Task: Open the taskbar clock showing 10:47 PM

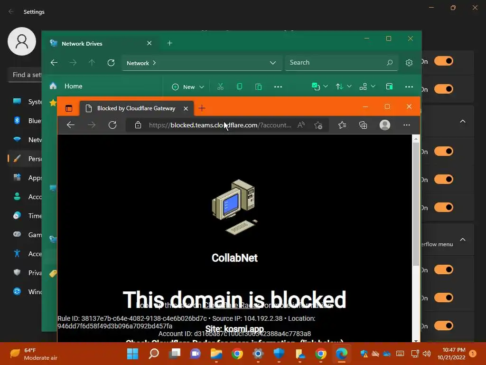Action: coord(451,354)
